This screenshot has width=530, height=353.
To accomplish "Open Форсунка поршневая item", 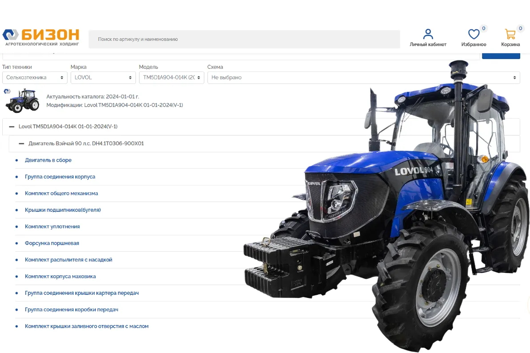I will [x=52, y=243].
